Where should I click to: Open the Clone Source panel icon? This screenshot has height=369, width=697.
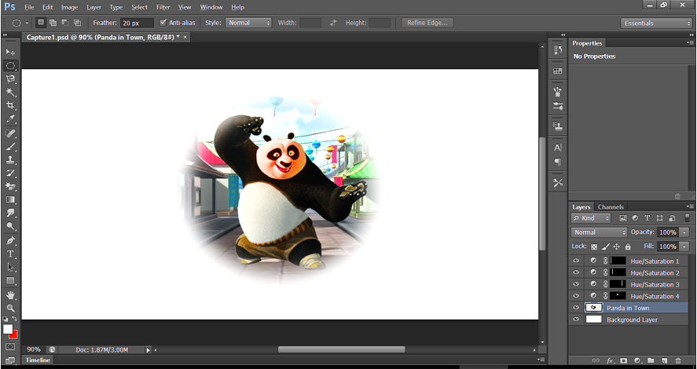558,126
